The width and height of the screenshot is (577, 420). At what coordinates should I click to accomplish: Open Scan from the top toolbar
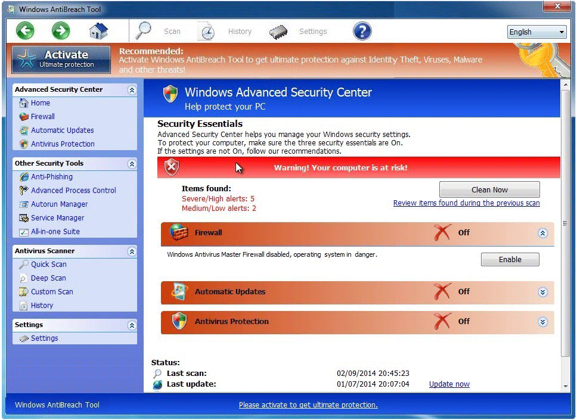[172, 31]
